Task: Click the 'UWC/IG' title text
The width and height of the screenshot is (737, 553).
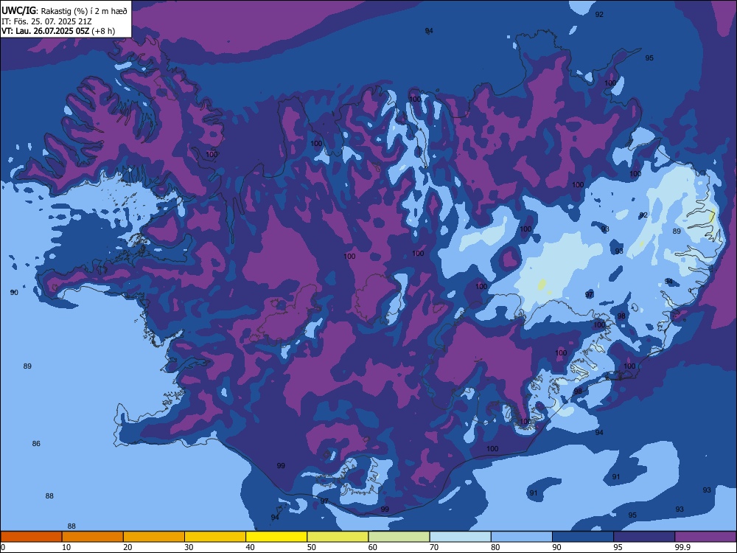Action: (18, 11)
